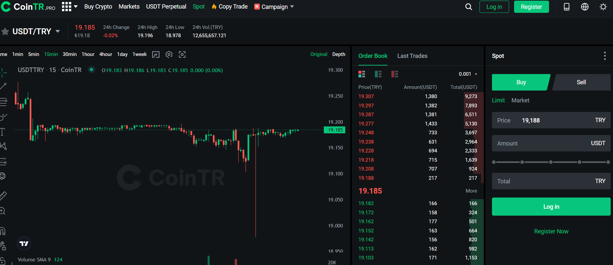The height and width of the screenshot is (265, 613).
Task: Select the Buy side tab
Action: [x=521, y=82]
